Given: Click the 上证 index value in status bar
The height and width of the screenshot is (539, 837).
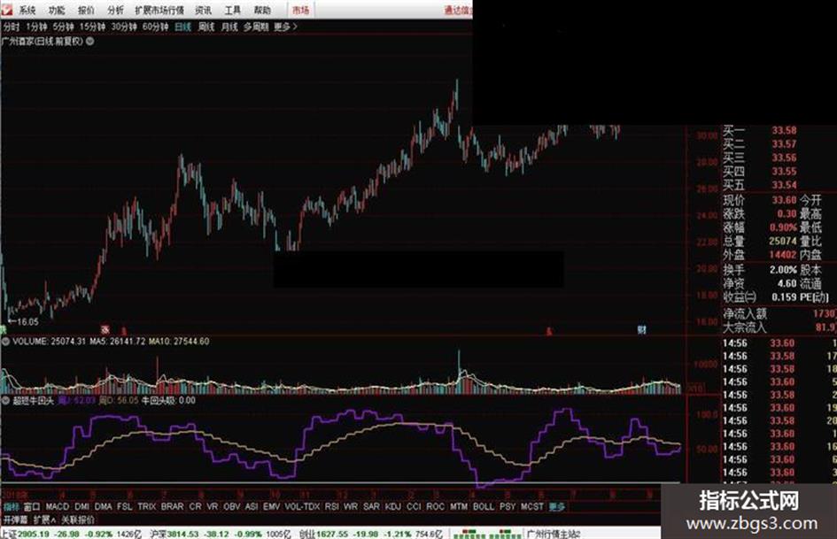Looking at the screenshot, I should point(33,535).
